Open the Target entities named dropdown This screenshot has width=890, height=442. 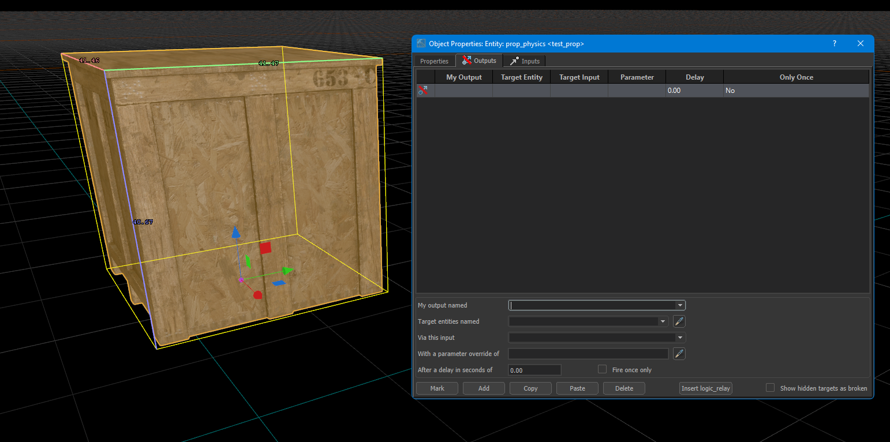point(662,321)
